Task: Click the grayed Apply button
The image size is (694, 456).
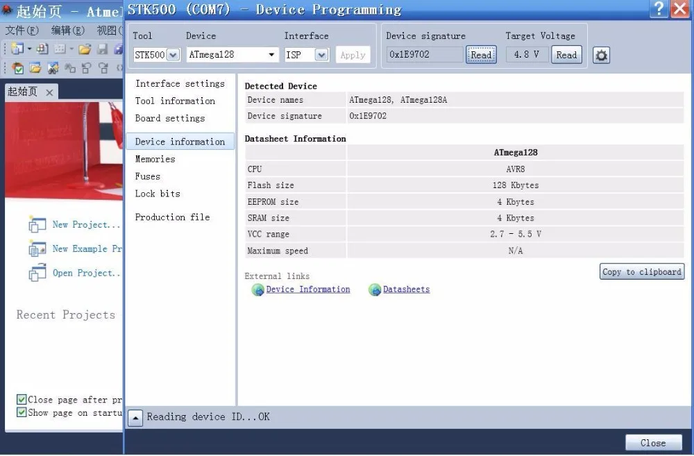Action: pyautogui.click(x=353, y=55)
